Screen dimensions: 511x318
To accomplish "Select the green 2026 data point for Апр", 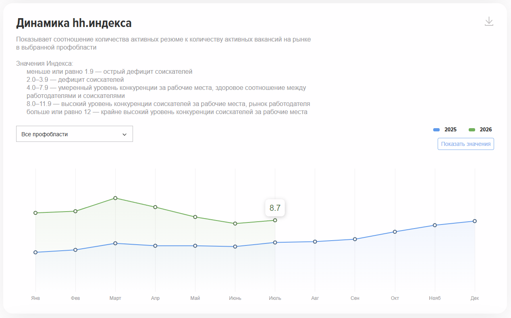I will coord(155,207).
